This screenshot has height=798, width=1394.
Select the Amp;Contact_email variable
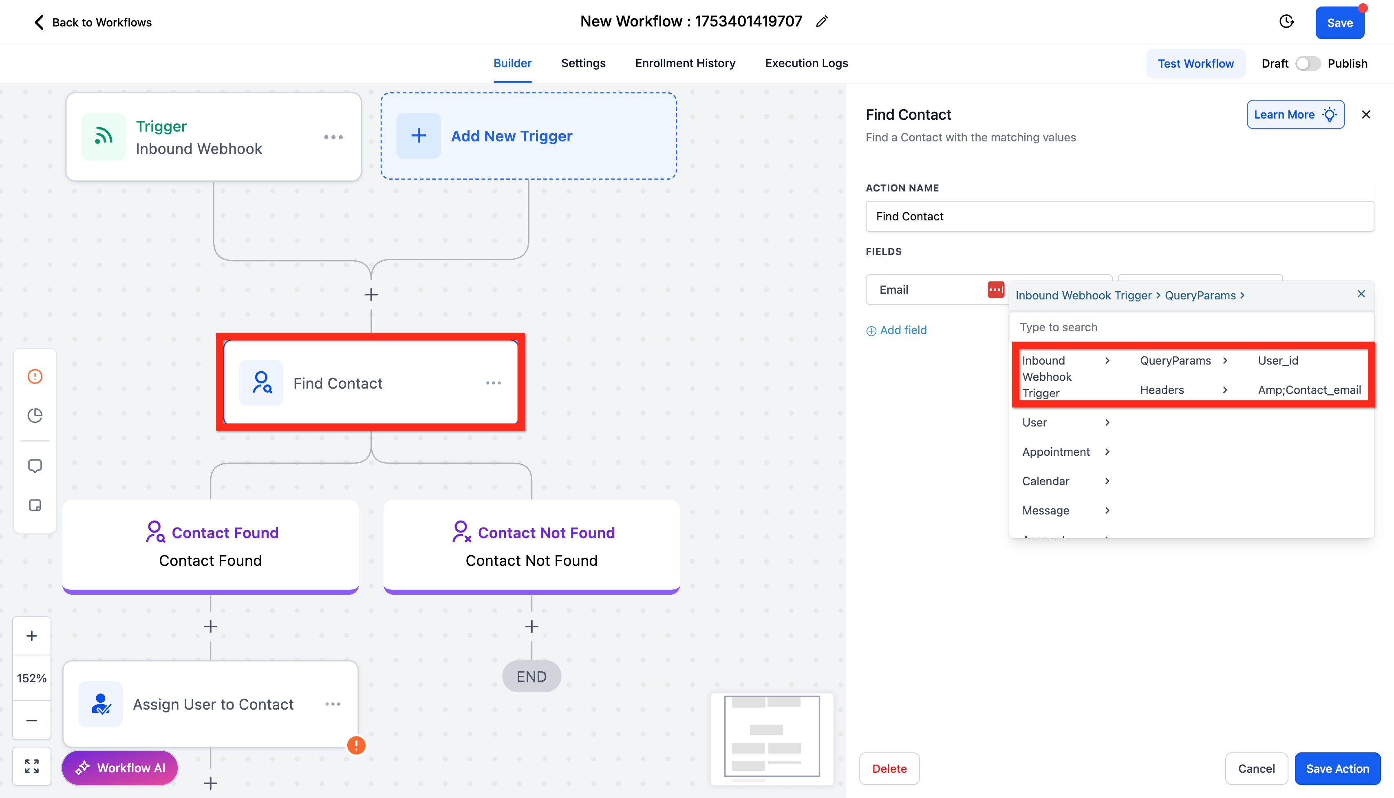tap(1309, 390)
